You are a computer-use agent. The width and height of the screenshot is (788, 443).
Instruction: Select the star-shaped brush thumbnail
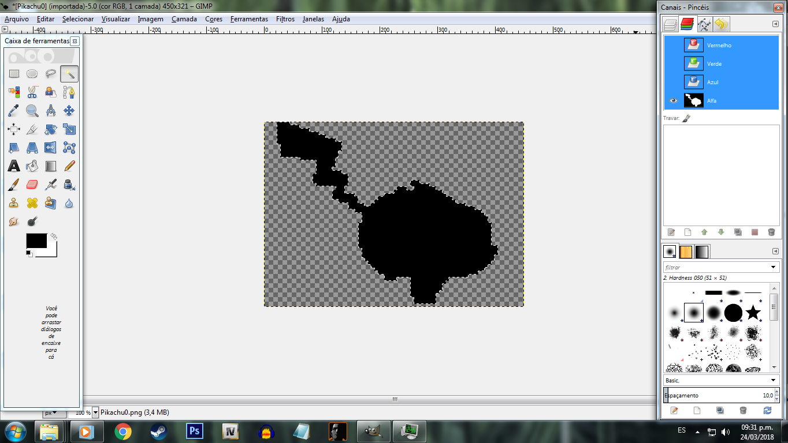click(753, 313)
